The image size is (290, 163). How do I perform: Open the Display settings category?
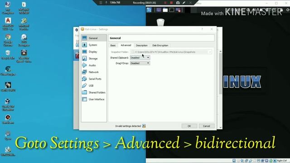click(x=94, y=52)
